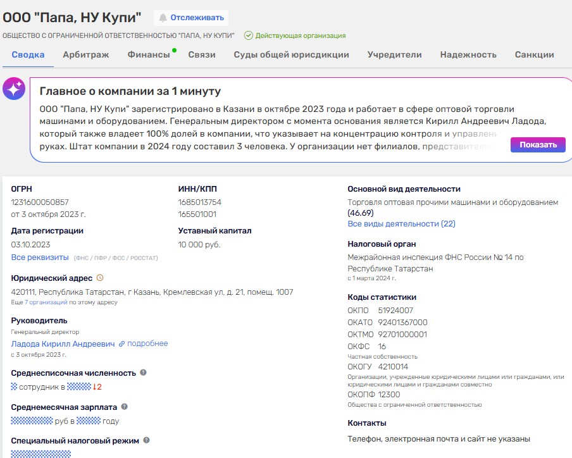Viewport: 572px width, 458px height.
Task: Click help icon next to Среднесписочная численность
Action: [143, 373]
